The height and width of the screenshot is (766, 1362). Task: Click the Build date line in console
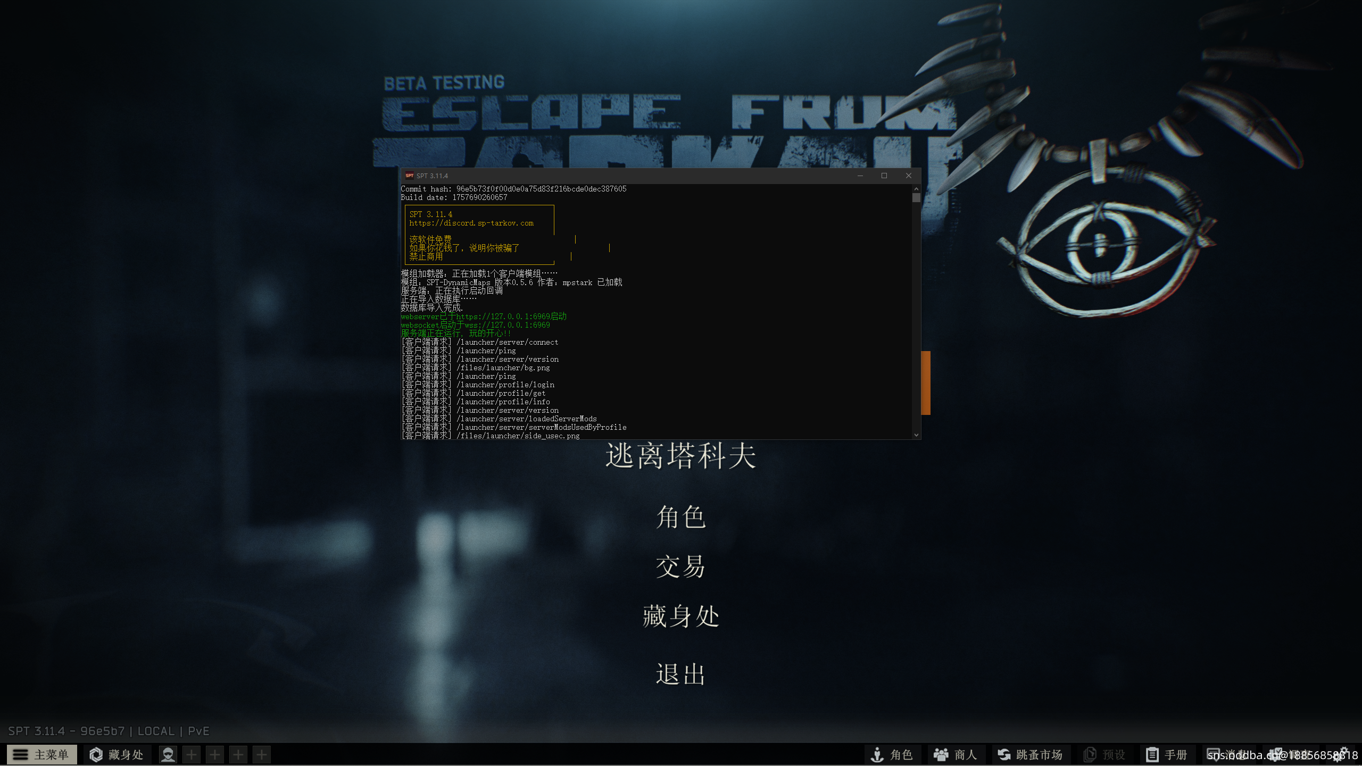[454, 197]
